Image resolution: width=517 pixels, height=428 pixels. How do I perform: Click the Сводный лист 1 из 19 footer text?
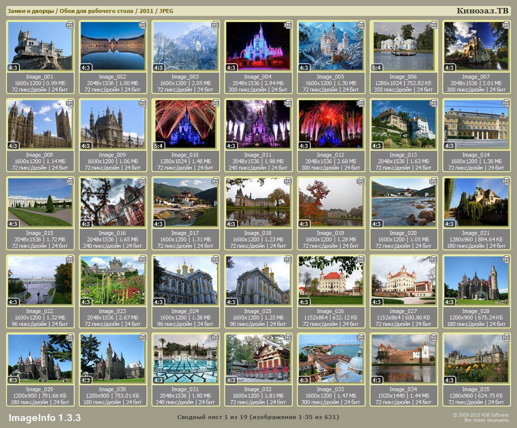(x=258, y=417)
